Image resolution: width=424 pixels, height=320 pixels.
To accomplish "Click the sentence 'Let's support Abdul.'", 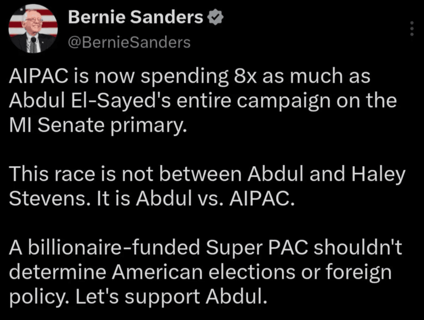I will [x=171, y=297].
